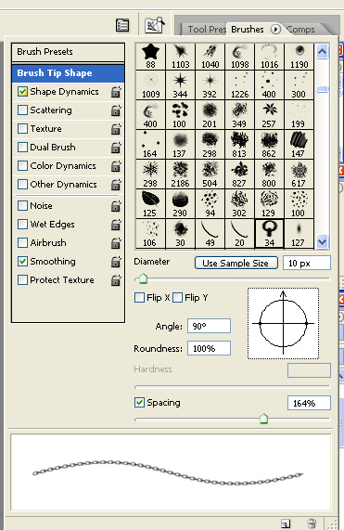Select the star brush tip 88
This screenshot has width=344, height=530.
coord(150,57)
